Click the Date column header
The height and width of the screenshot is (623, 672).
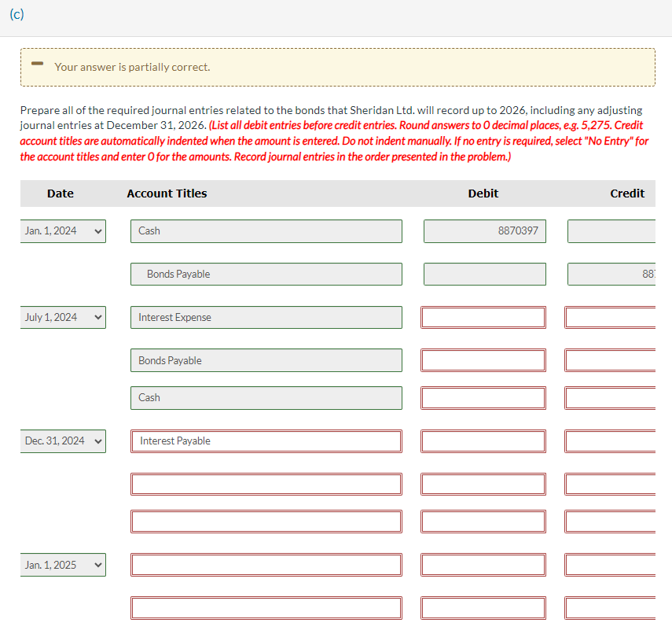point(61,194)
